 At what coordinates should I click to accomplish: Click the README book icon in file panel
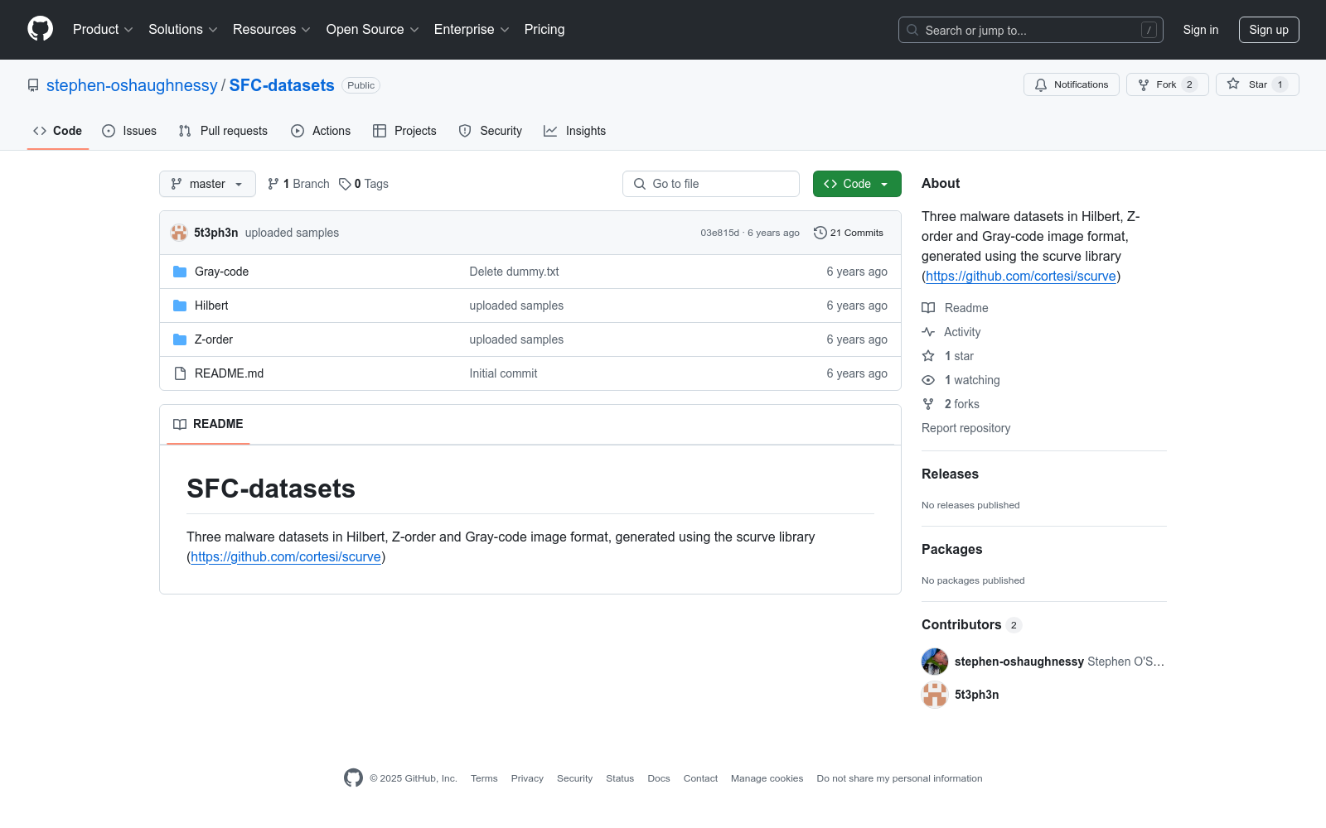point(180,424)
